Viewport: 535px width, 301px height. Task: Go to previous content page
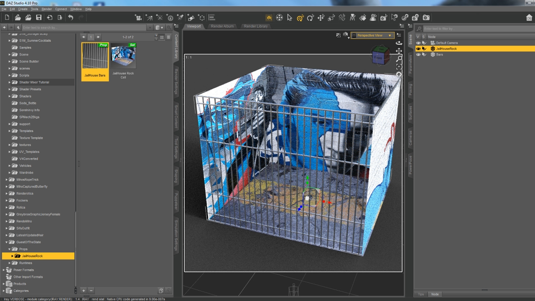point(84,37)
